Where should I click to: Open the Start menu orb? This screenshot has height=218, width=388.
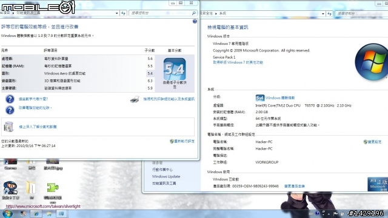point(7,214)
